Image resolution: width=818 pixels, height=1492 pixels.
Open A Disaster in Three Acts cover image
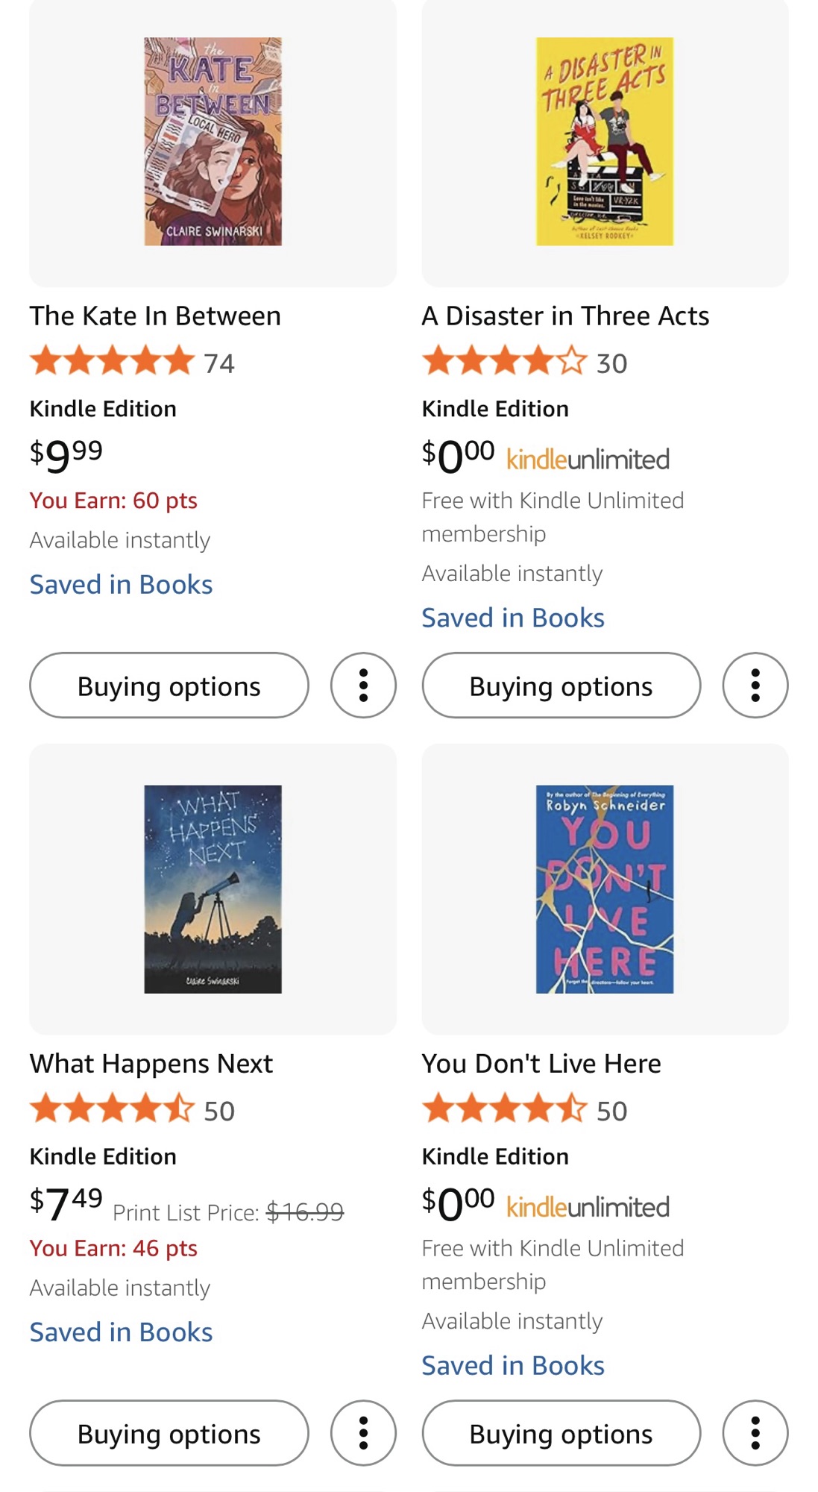point(605,142)
